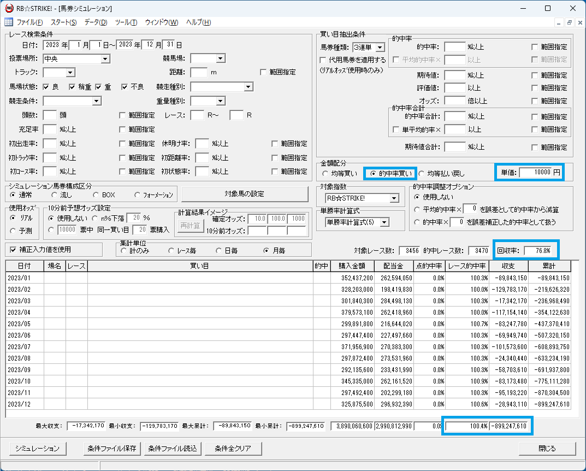Screen dimensions: 586x471
Task: Click the オッズ 倍以上 input field
Action: point(454,101)
